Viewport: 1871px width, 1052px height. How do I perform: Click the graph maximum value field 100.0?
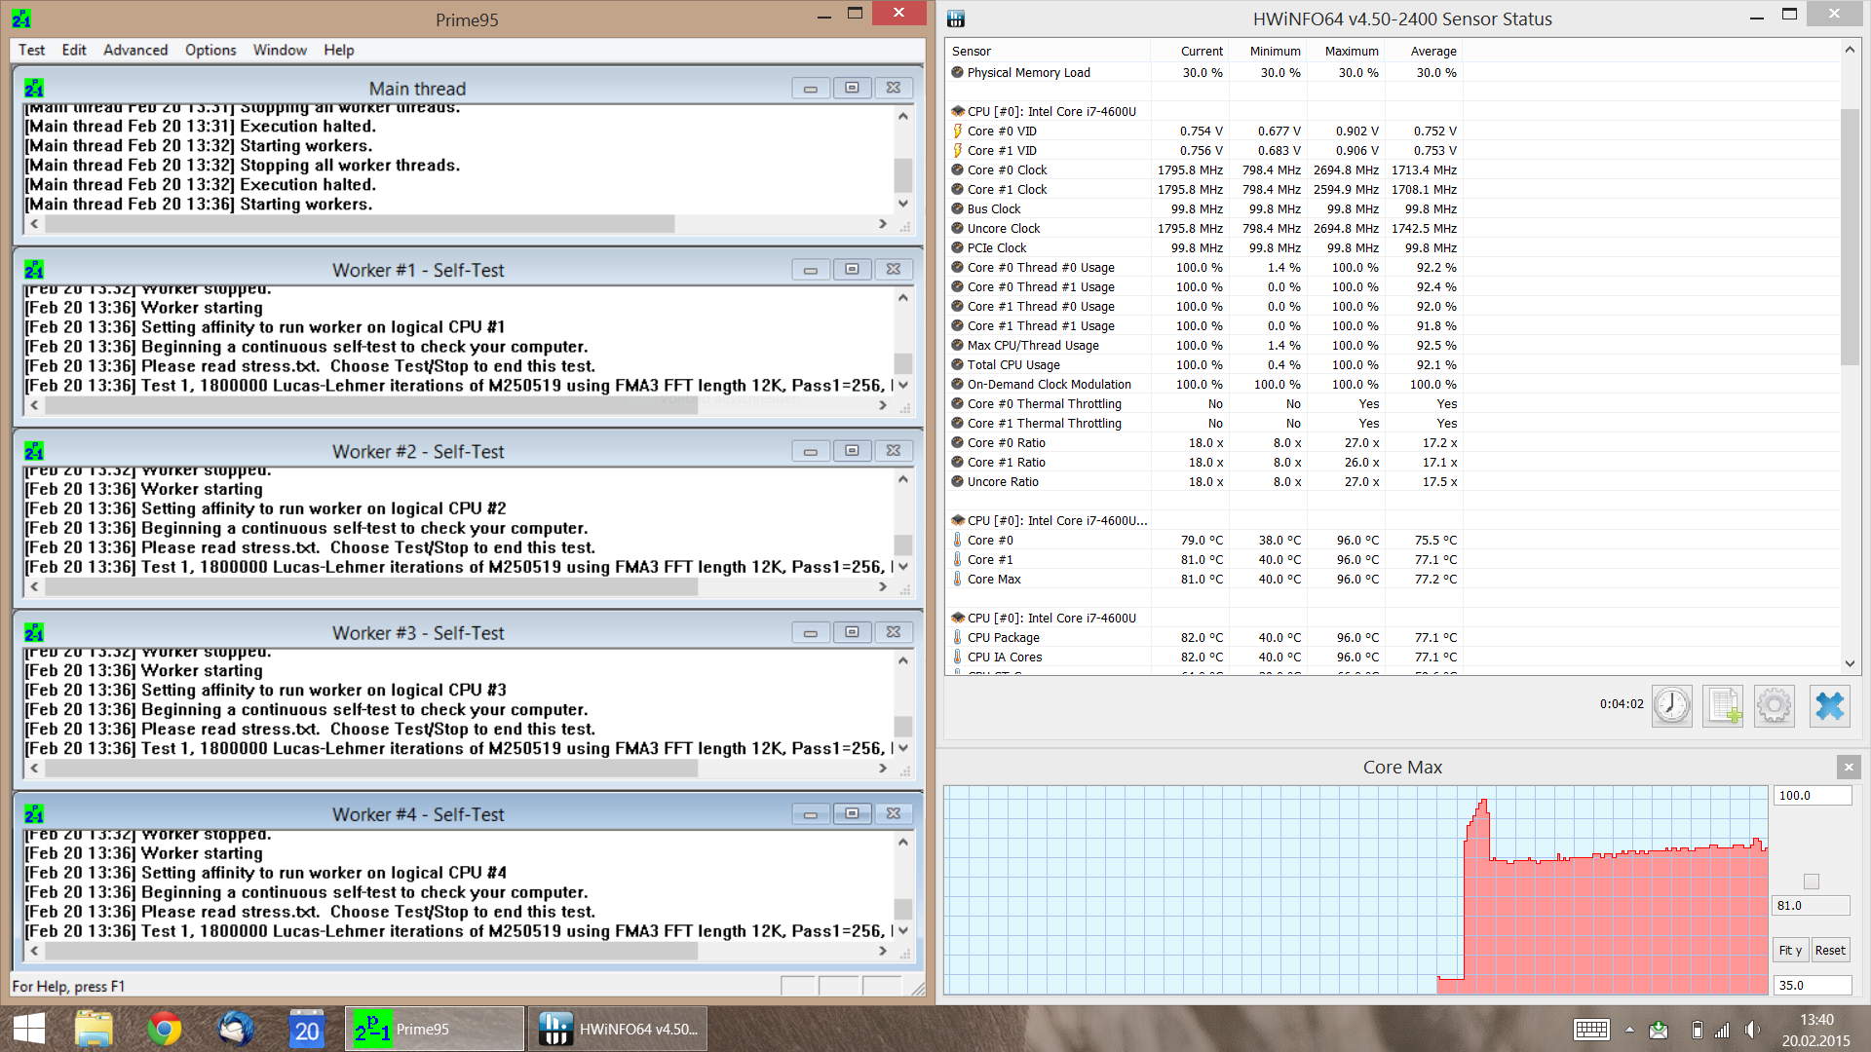[x=1811, y=796]
